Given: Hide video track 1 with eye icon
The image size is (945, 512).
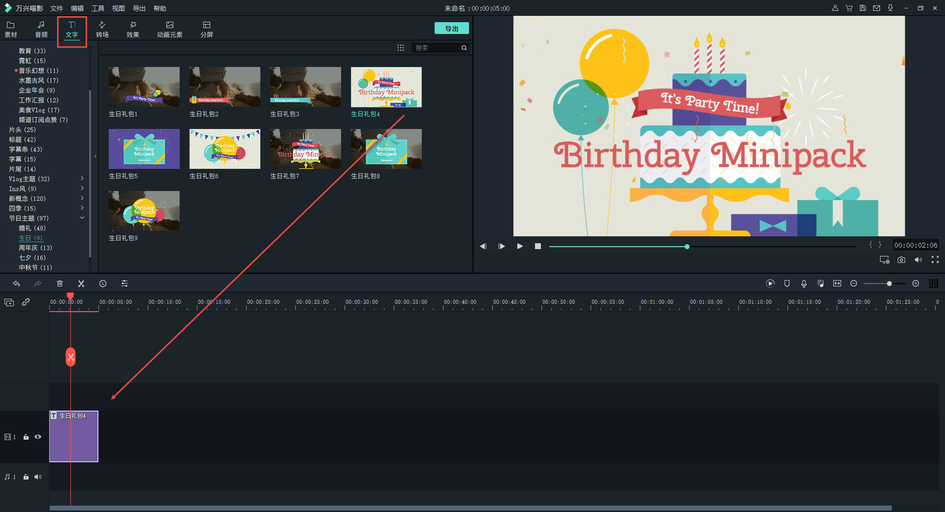Looking at the screenshot, I should click(x=38, y=437).
